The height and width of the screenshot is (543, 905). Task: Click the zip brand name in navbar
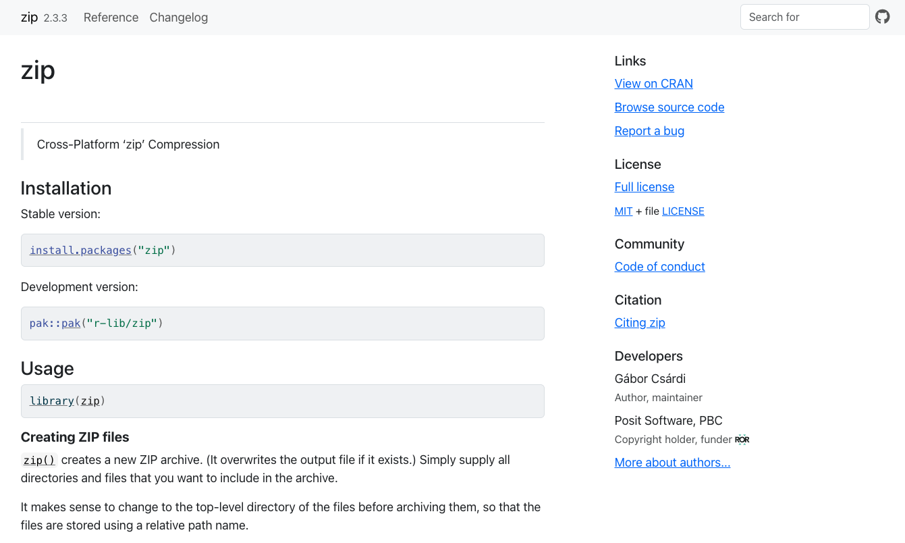[29, 18]
